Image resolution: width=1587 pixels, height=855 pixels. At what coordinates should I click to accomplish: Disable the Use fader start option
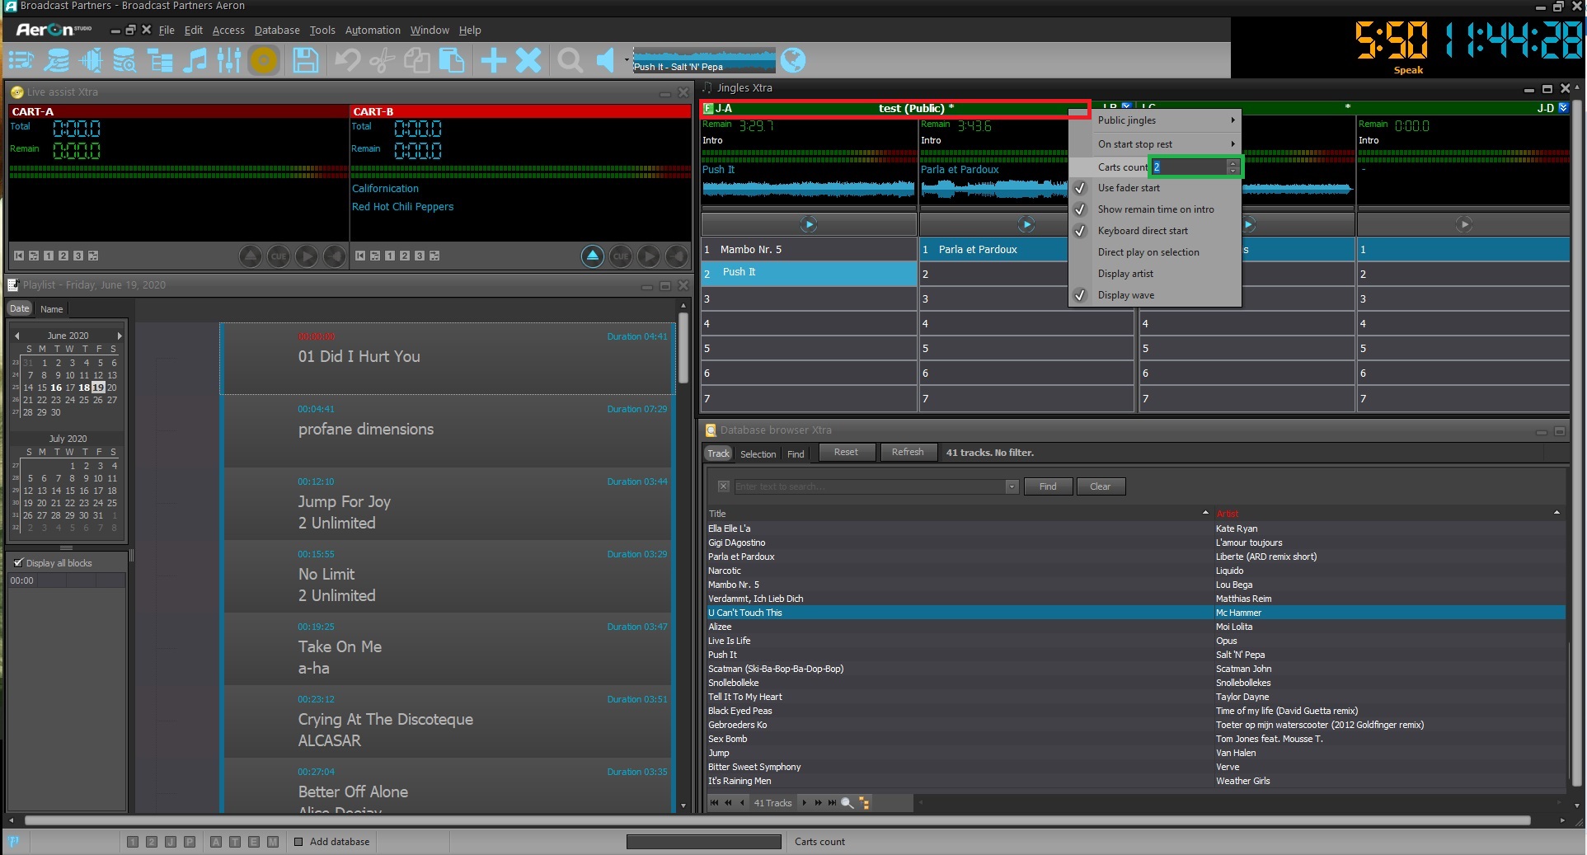point(1129,188)
